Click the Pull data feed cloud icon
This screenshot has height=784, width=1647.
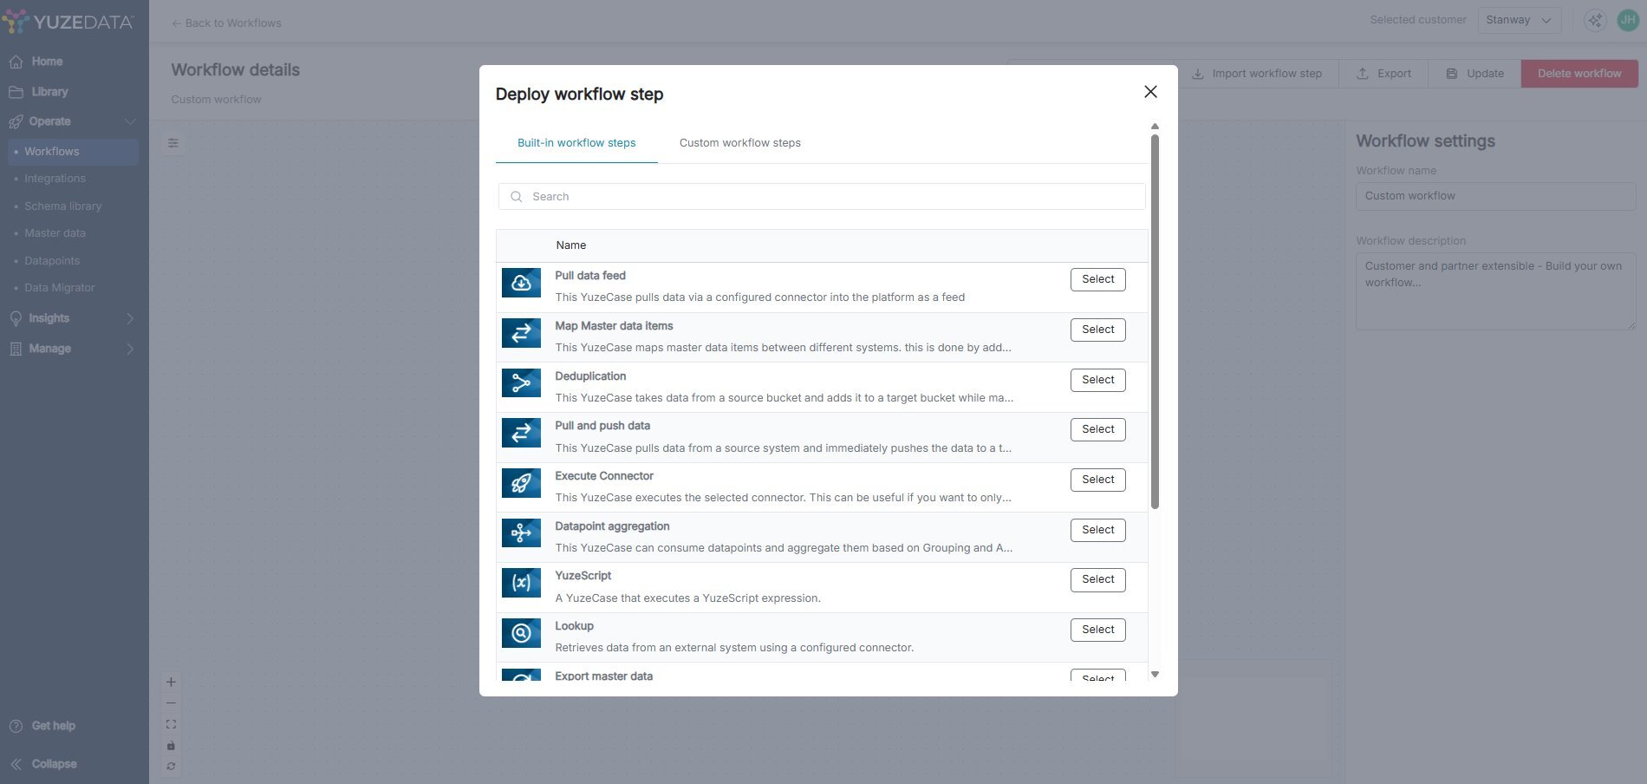[x=521, y=283]
